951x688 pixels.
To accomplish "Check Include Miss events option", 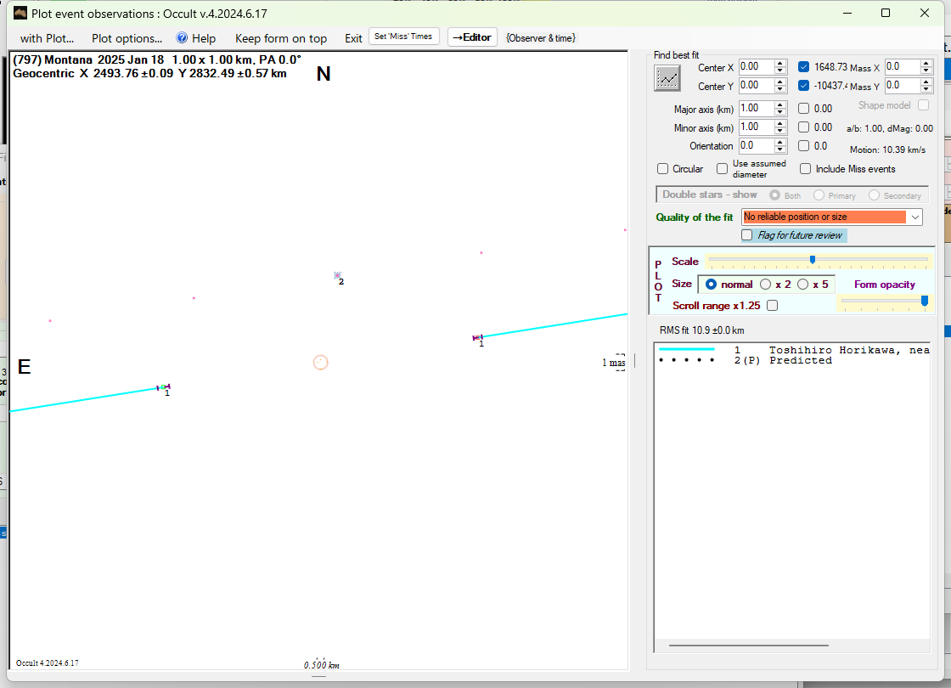I will click(805, 169).
